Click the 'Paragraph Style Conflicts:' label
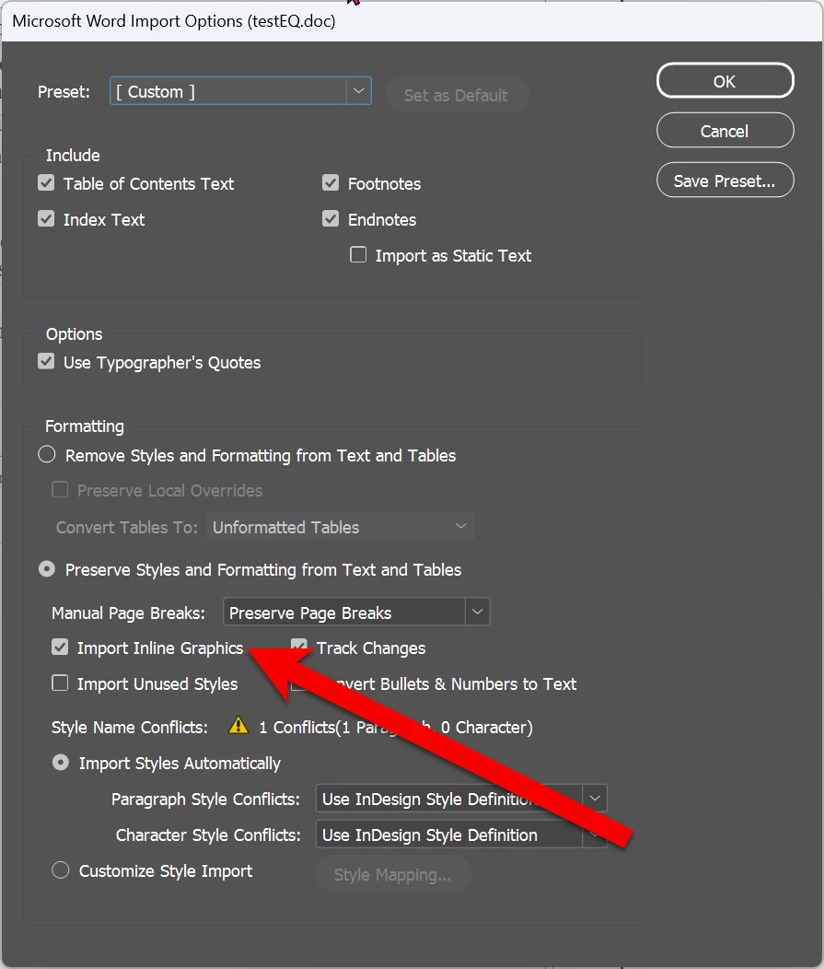Image resolution: width=824 pixels, height=969 pixels. coord(205,799)
